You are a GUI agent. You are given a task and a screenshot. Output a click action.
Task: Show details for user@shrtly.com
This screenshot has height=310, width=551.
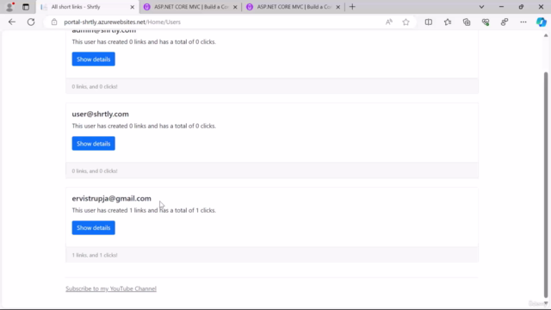click(94, 144)
